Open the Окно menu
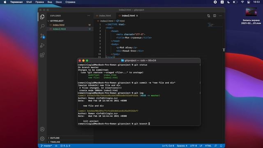Screen dimensions: 263x148 [x=59, y=2]
